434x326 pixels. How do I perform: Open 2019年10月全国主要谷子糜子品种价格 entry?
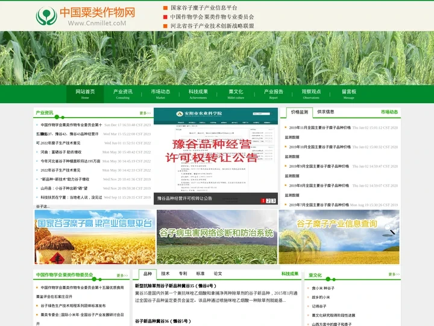(319, 147)
